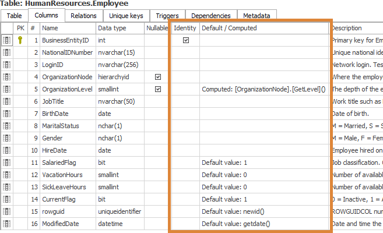
Task: Toggle the Nullable checkbox for OrganizationLevel
Action: click(x=157, y=89)
